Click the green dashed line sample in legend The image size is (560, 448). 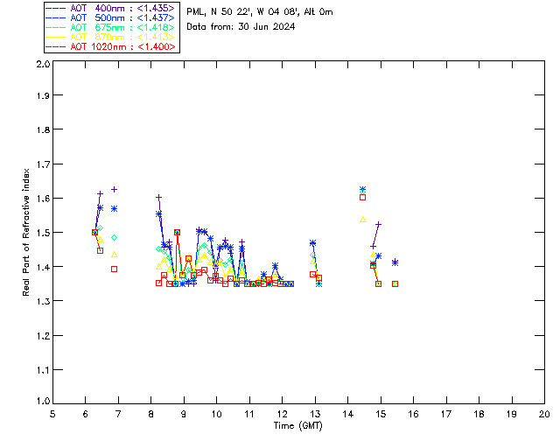coord(56,27)
